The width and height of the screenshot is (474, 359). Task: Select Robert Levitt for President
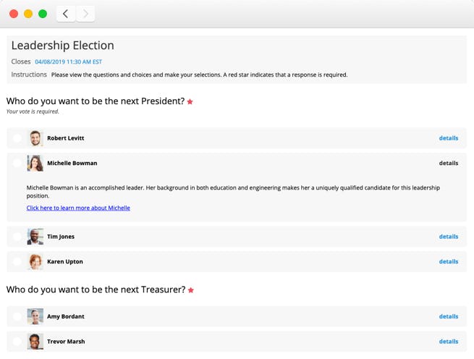click(x=17, y=138)
